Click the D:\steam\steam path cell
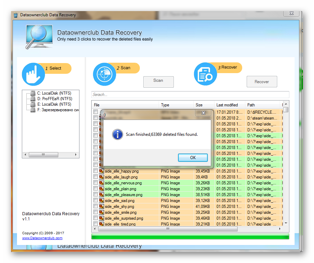The width and height of the screenshot is (314, 263). [x=262, y=118]
